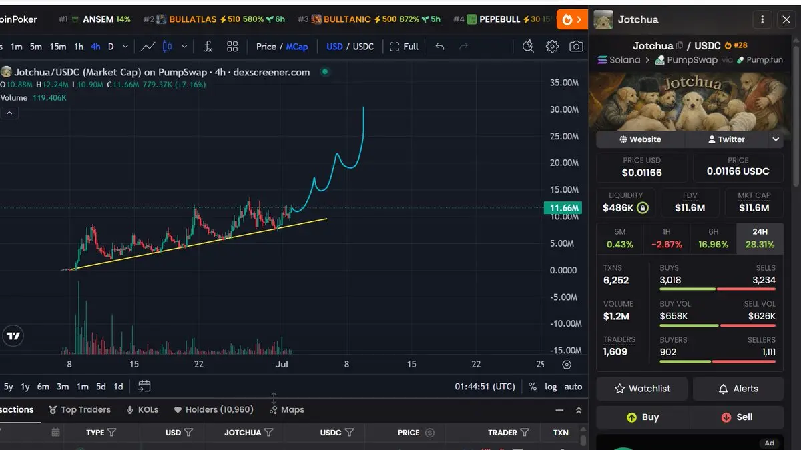
Task: Filter transactions by TRADER
Action: pyautogui.click(x=525, y=433)
